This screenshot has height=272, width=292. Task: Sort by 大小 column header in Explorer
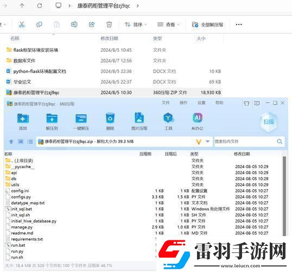click(x=201, y=39)
